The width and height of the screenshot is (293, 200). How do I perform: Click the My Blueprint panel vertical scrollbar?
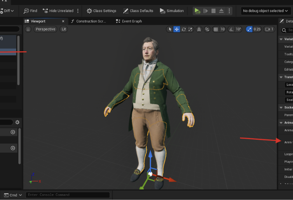coord(19,147)
